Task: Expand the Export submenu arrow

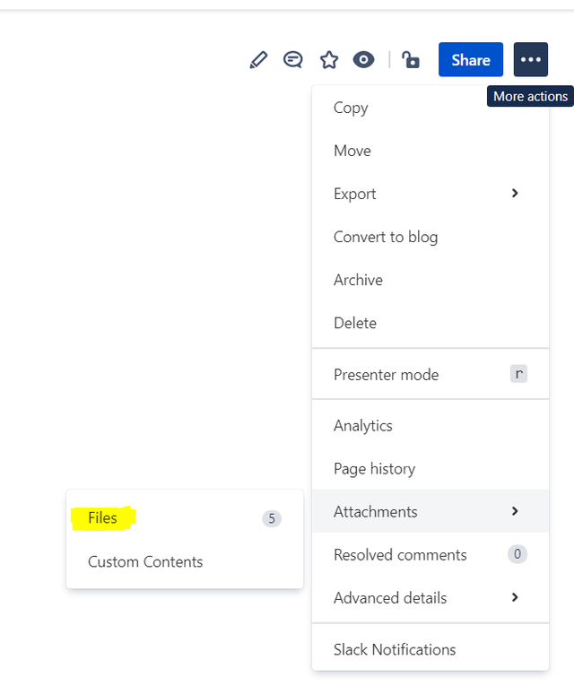Action: tap(515, 194)
